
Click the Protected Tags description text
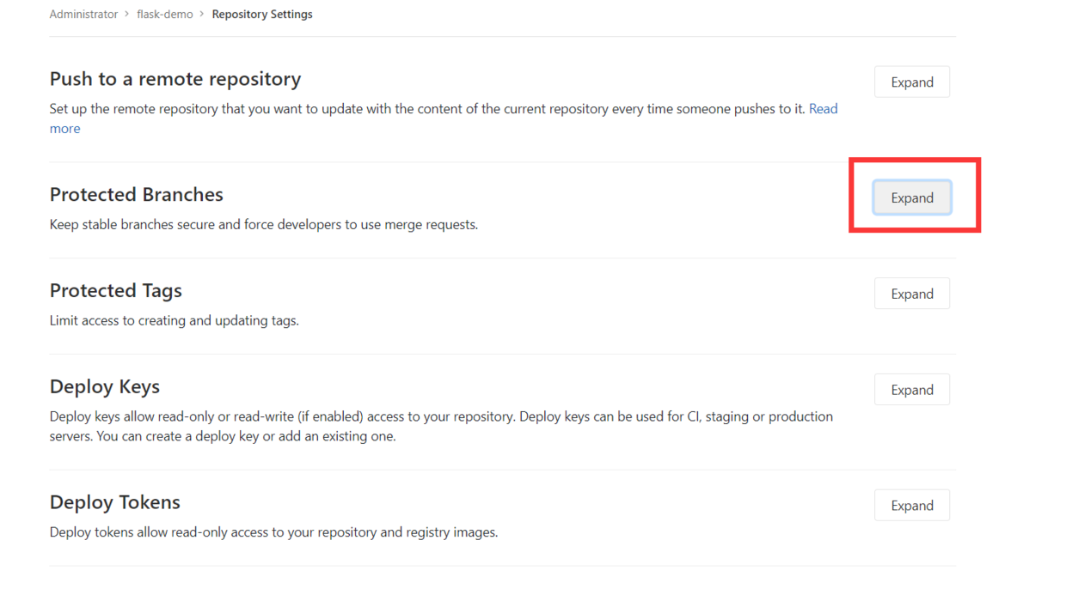click(x=174, y=321)
